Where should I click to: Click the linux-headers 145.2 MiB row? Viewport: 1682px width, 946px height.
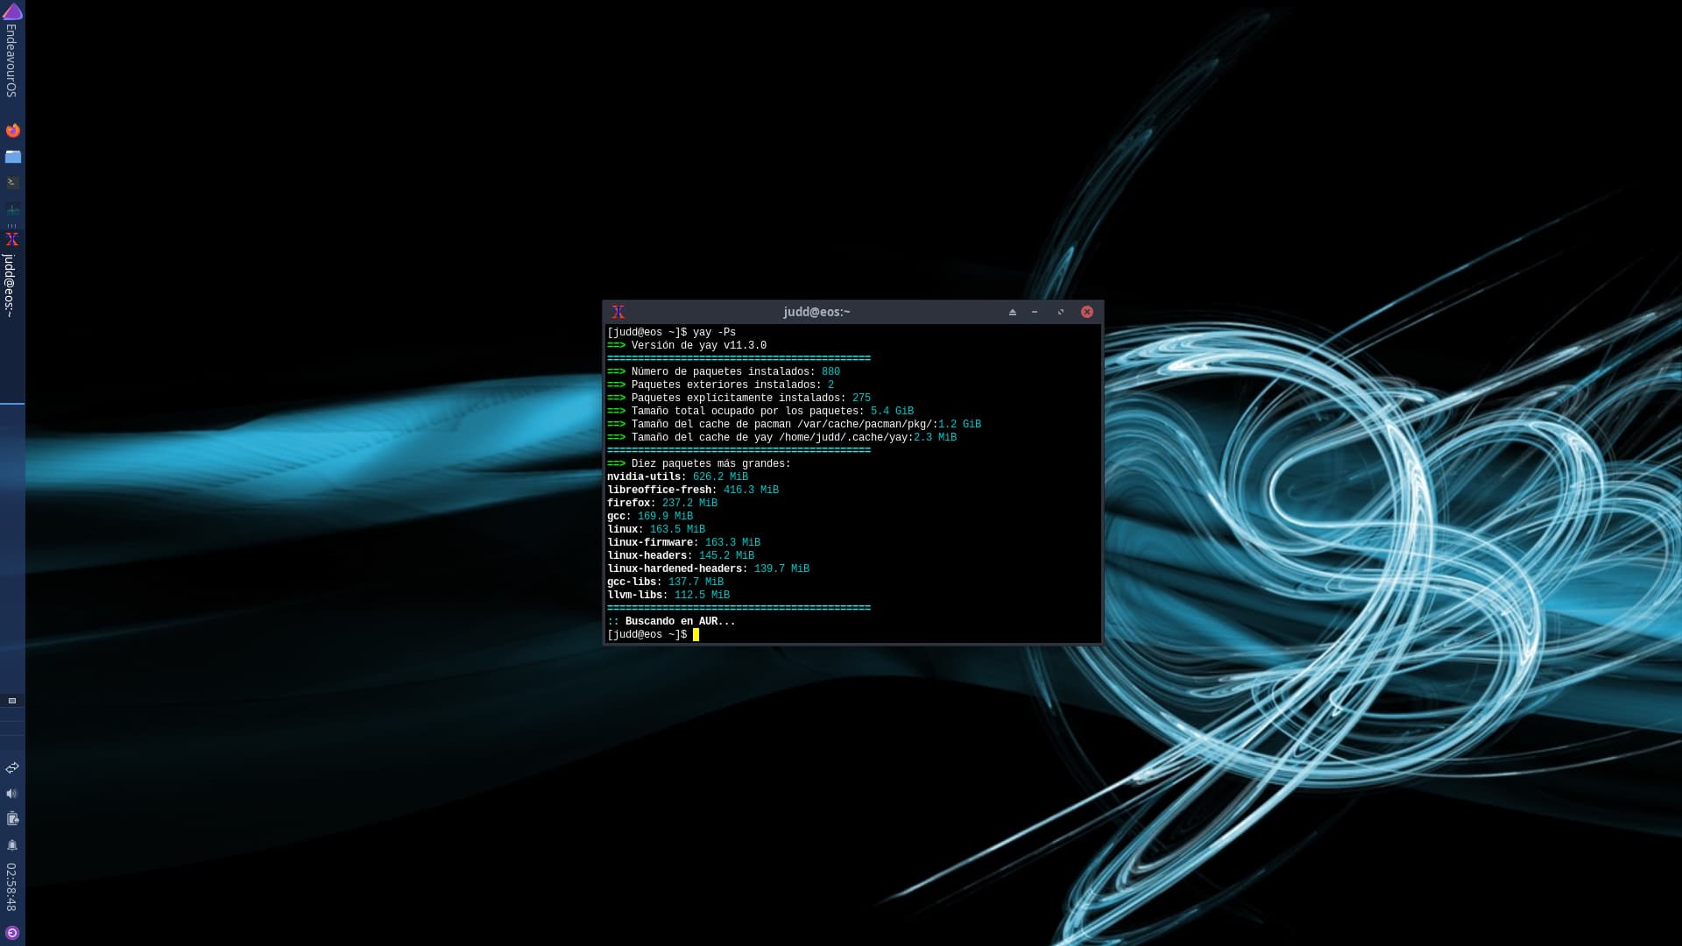pyautogui.click(x=681, y=556)
